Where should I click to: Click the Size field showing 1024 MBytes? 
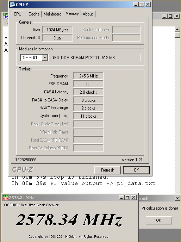coord(57,30)
